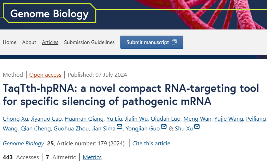This screenshot has width=267, height=161.
Task: Open the Home menu item
Action: (9, 42)
